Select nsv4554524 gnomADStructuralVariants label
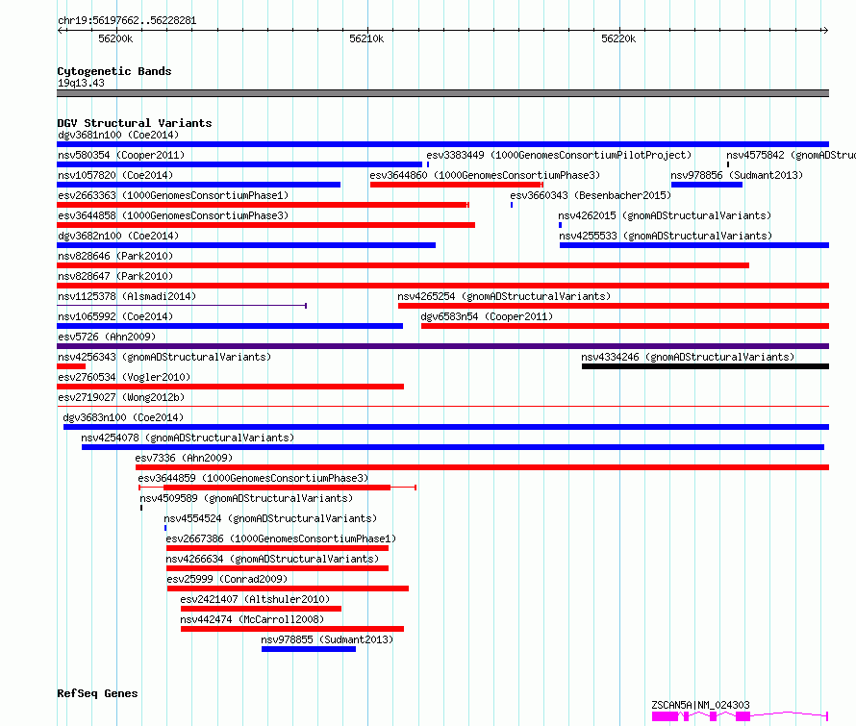The width and height of the screenshot is (856, 726). (x=270, y=518)
